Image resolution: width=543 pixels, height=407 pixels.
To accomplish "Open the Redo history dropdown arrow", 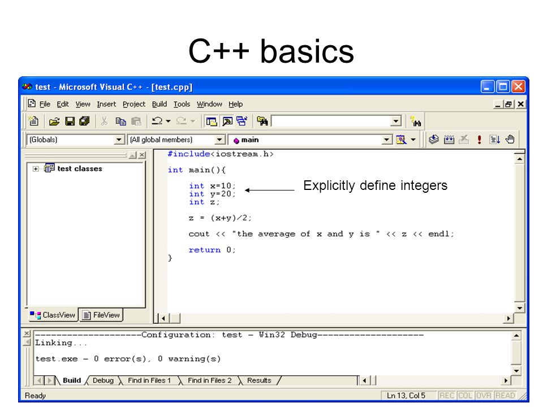I will (x=193, y=121).
